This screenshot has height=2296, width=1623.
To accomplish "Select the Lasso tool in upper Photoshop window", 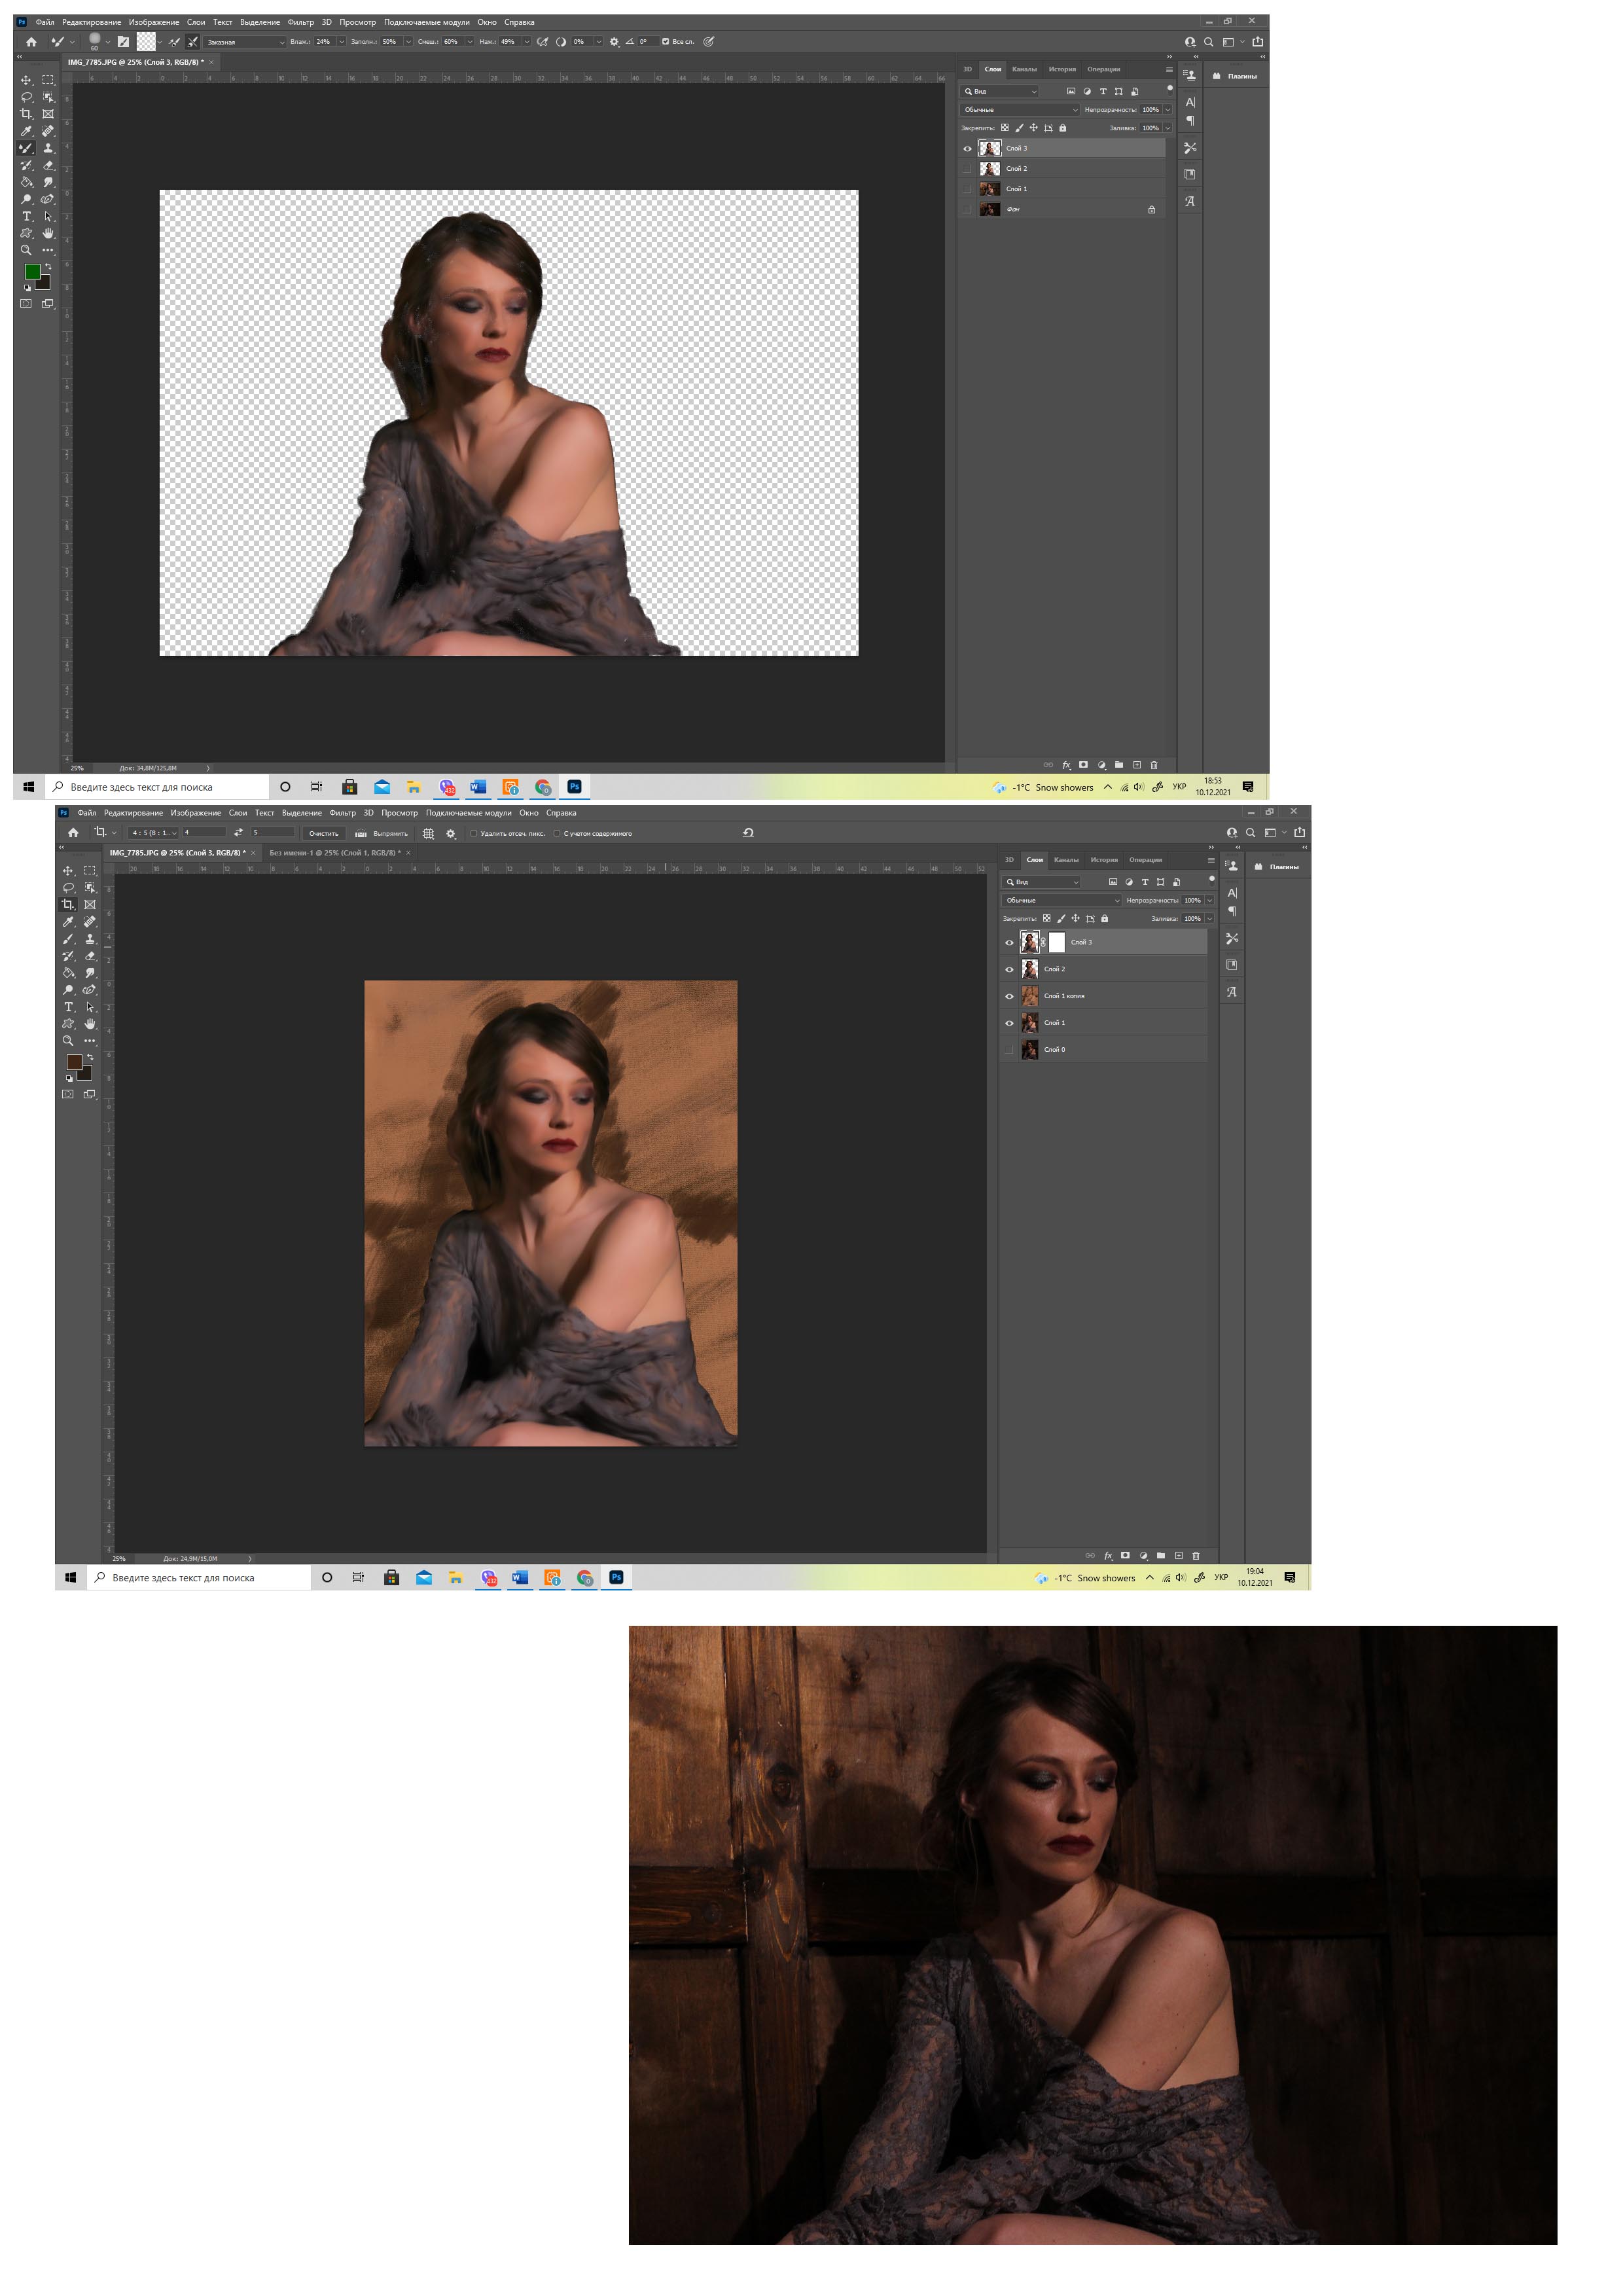I will (26, 97).
